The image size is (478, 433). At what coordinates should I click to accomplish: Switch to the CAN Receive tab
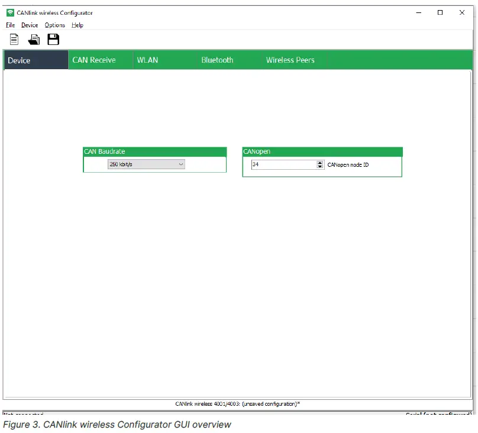pyautogui.click(x=94, y=60)
